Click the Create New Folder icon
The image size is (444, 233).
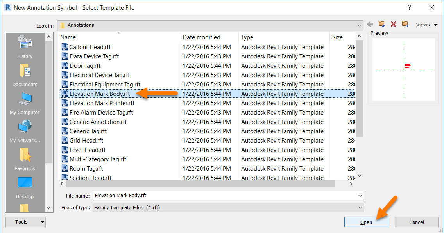click(x=405, y=25)
